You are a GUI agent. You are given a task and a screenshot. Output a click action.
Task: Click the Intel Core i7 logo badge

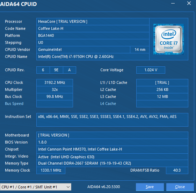tap(169, 39)
